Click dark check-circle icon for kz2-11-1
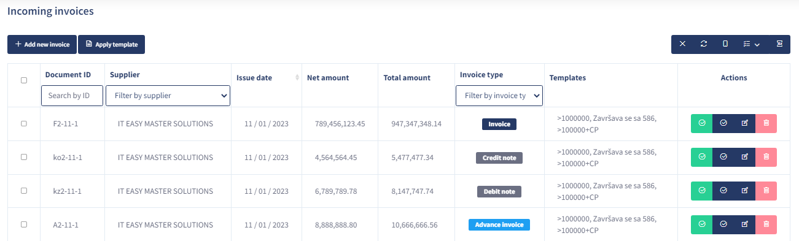This screenshot has height=241, width=799. coord(723,191)
